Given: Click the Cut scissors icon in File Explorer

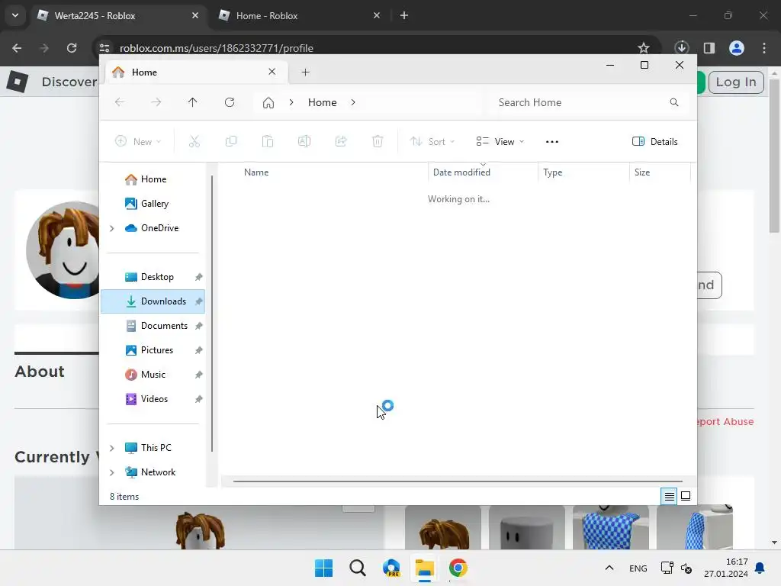Looking at the screenshot, I should (194, 141).
